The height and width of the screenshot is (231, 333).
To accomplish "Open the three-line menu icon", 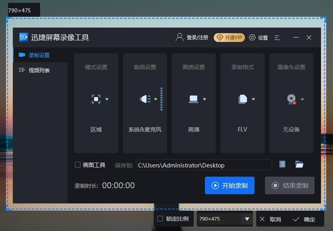I will click(277, 38).
